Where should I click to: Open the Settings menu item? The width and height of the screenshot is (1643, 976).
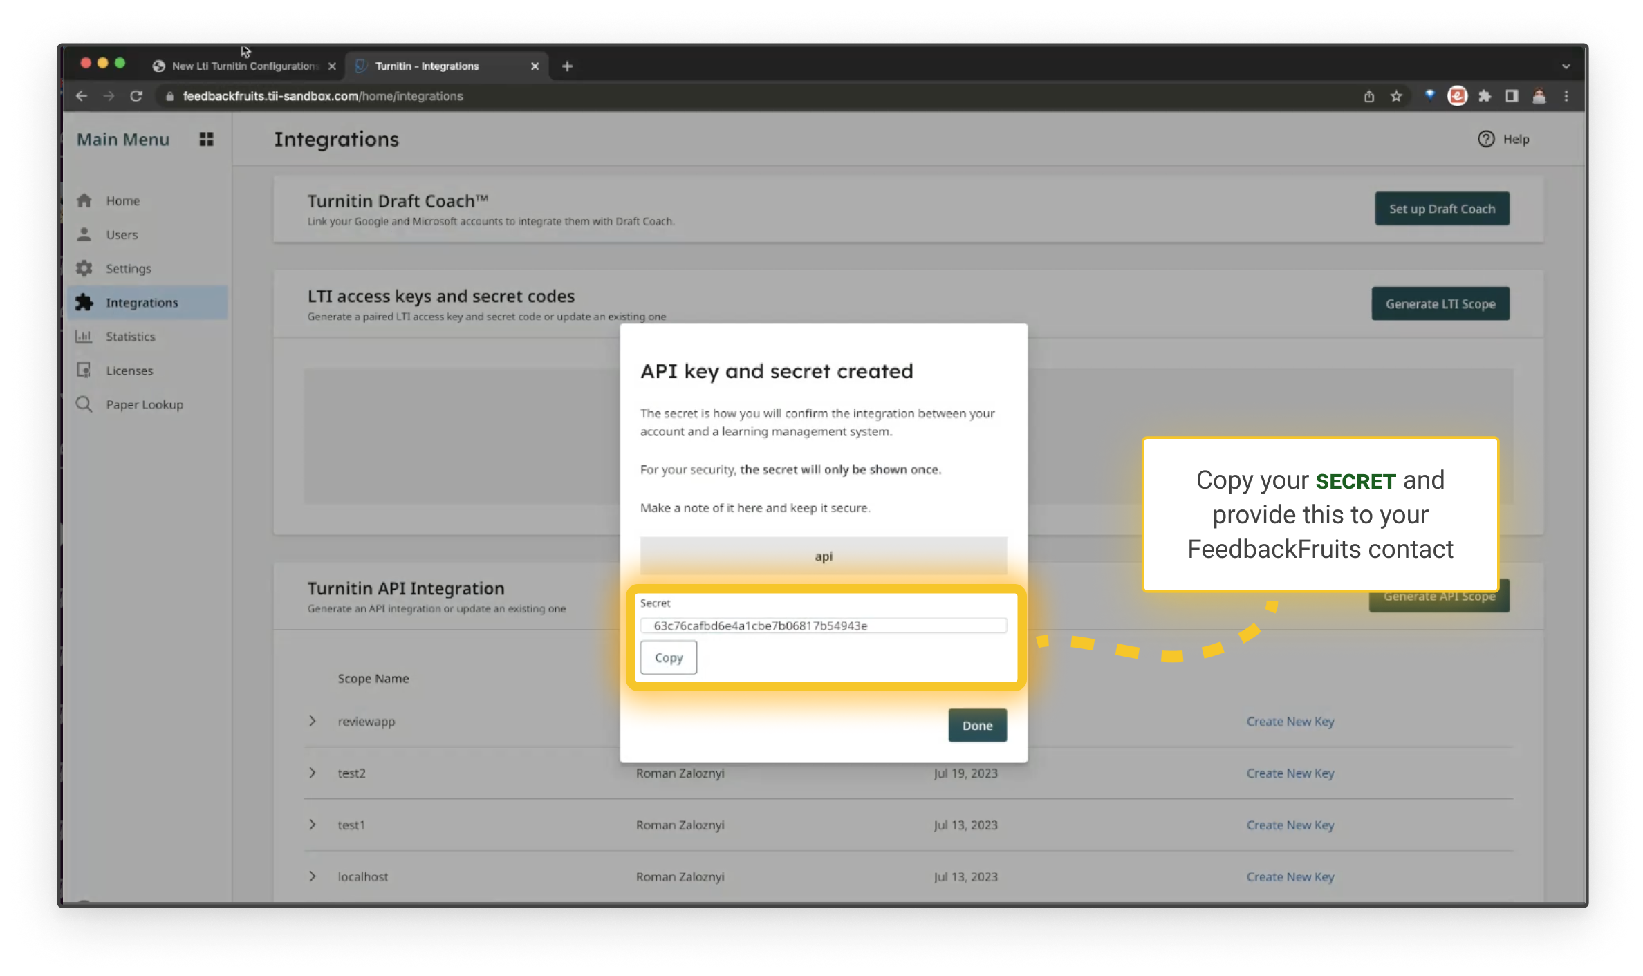click(148, 268)
